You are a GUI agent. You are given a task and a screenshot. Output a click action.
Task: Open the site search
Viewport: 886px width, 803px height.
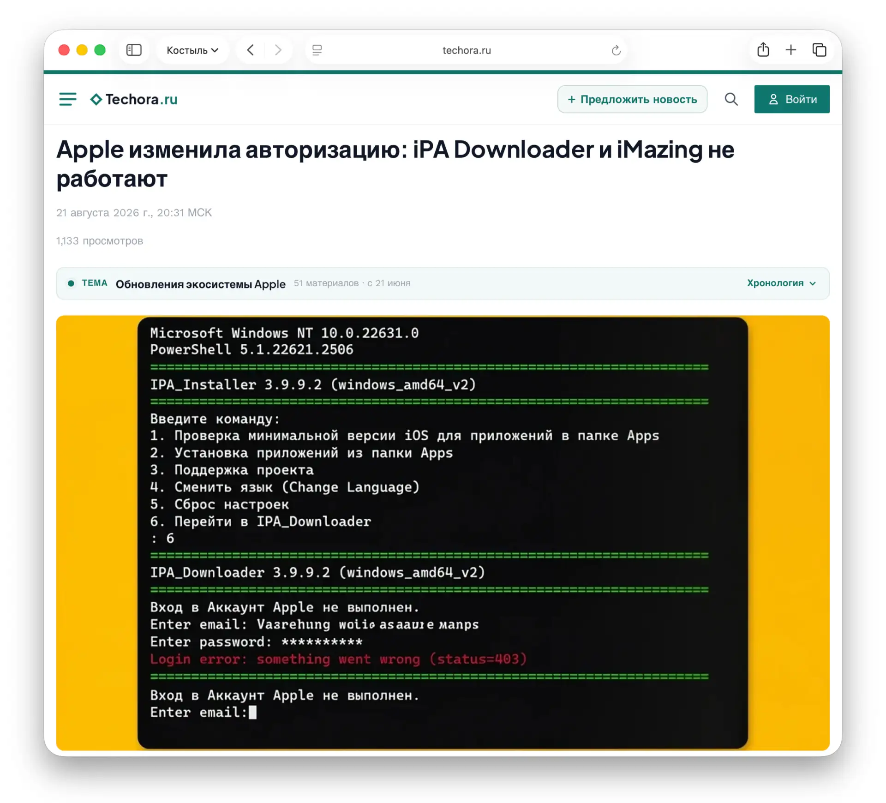click(x=731, y=99)
